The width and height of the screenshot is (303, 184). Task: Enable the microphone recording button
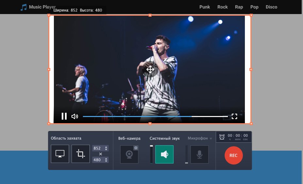coord(199,154)
